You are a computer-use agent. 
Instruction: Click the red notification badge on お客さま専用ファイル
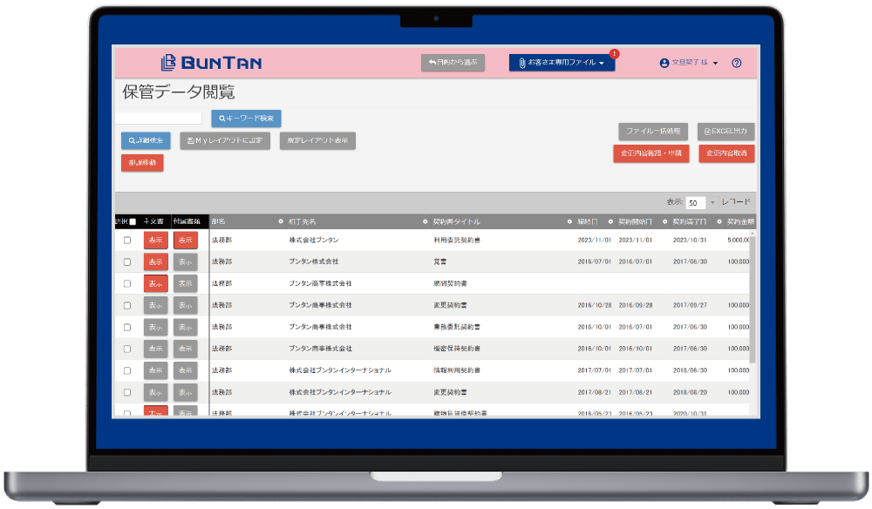[x=614, y=54]
